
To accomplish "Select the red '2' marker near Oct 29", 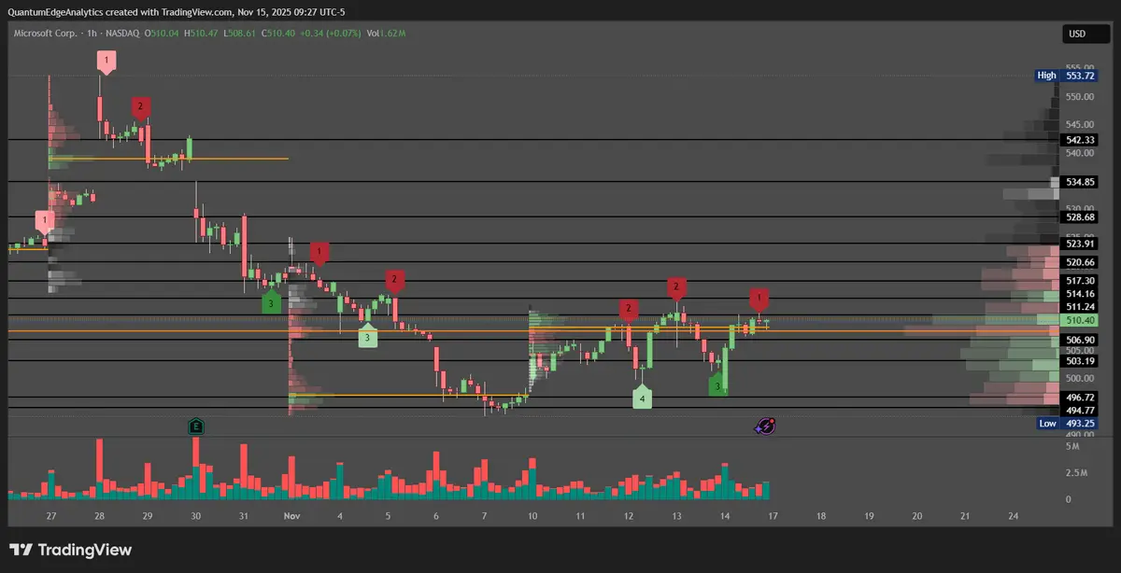I will [141, 108].
